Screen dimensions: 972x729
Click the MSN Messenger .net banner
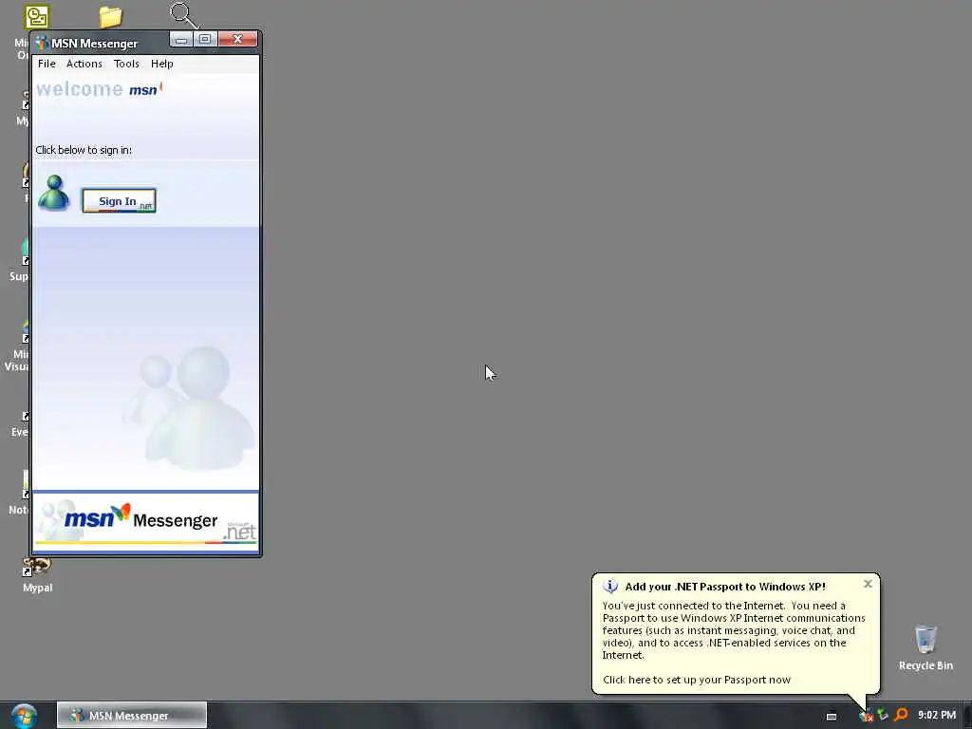coord(145,521)
